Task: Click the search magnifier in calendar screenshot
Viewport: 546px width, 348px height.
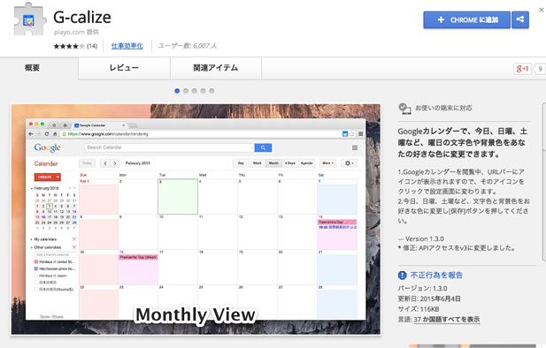Action: click(263, 148)
